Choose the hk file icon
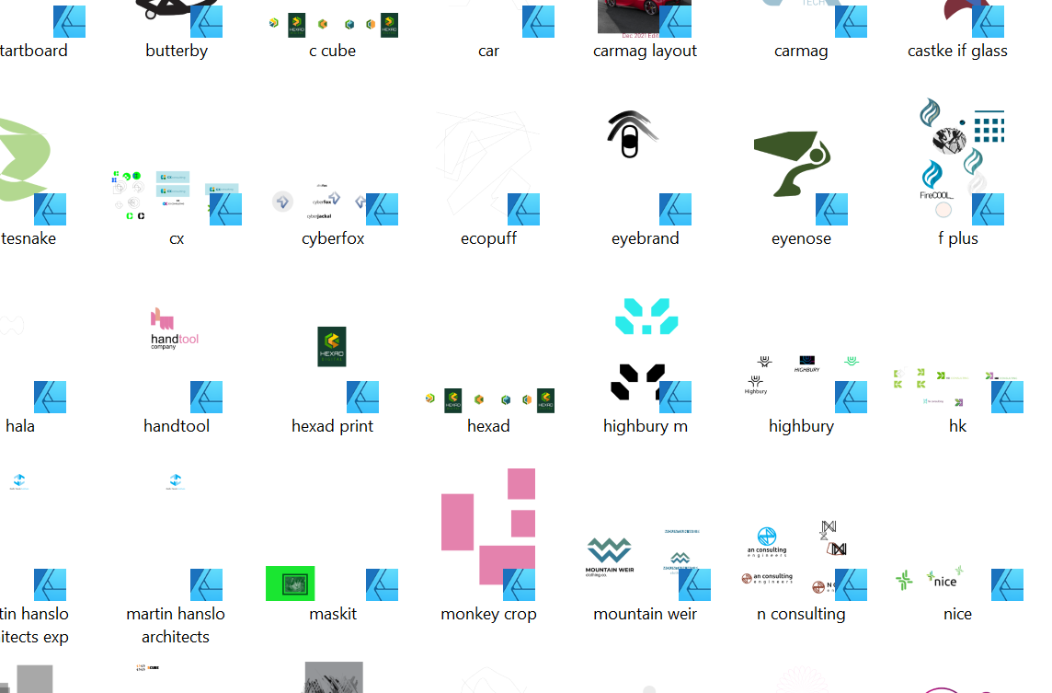 pos(957,389)
